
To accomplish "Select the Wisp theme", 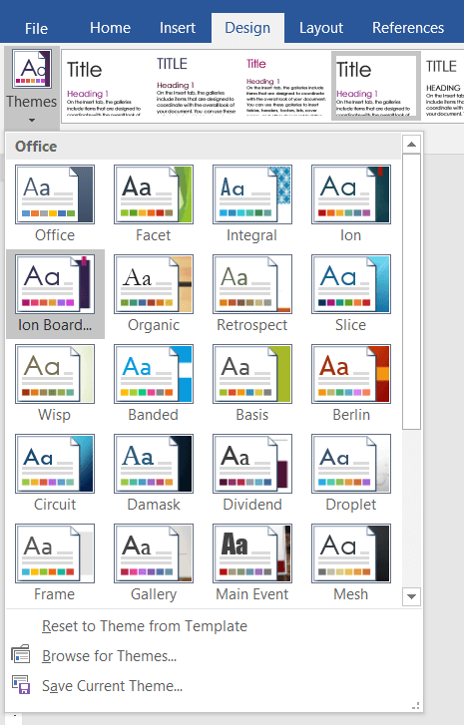I will point(55,374).
